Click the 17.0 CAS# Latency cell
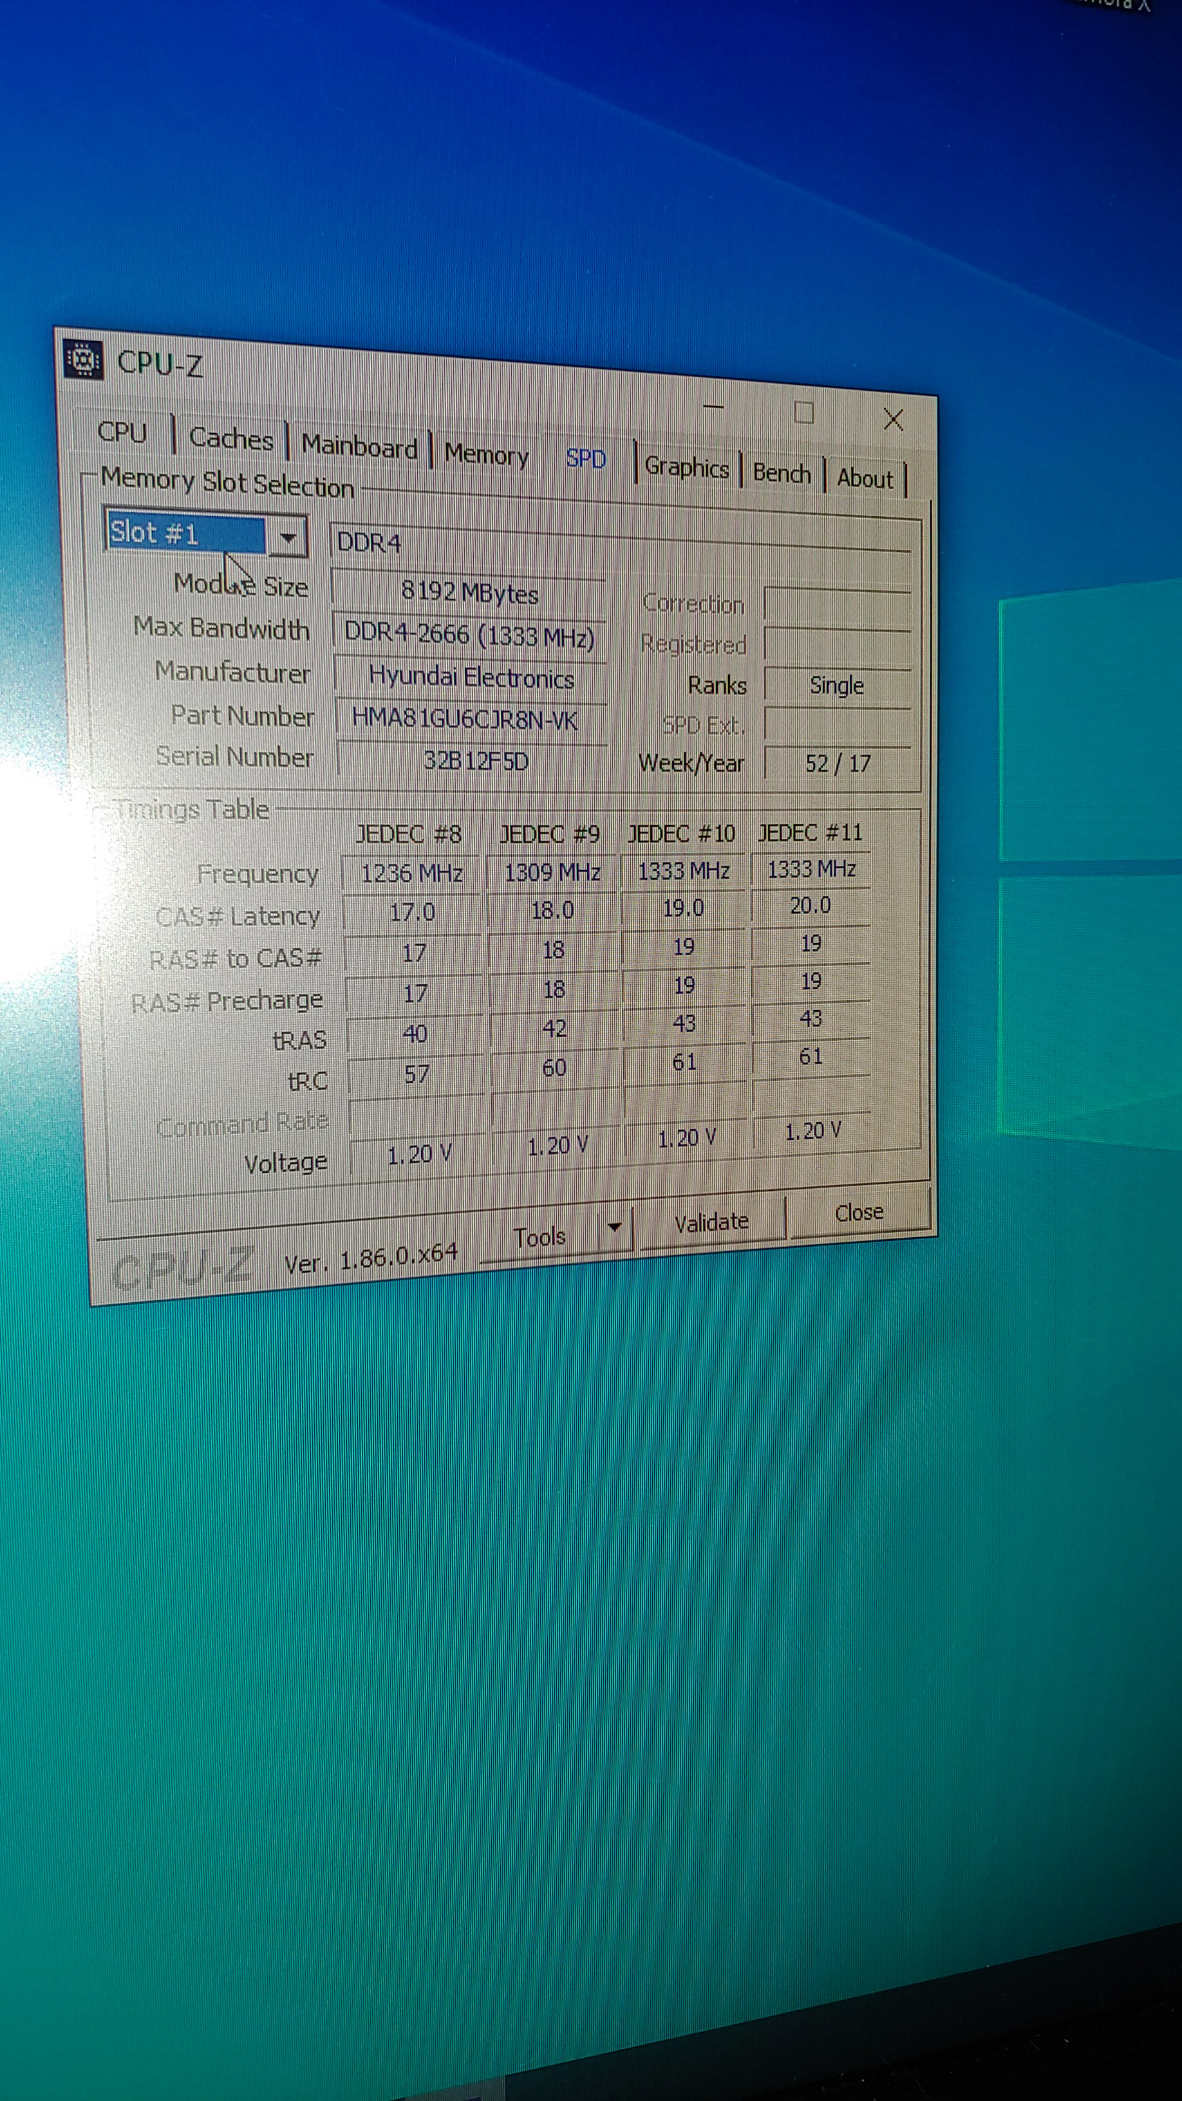Image resolution: width=1182 pixels, height=2101 pixels. pyautogui.click(x=412, y=912)
